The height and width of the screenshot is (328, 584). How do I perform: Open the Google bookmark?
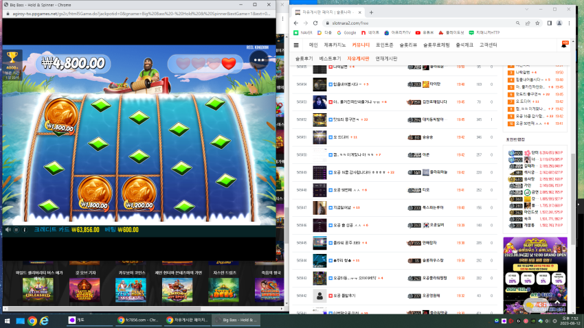tap(346, 33)
